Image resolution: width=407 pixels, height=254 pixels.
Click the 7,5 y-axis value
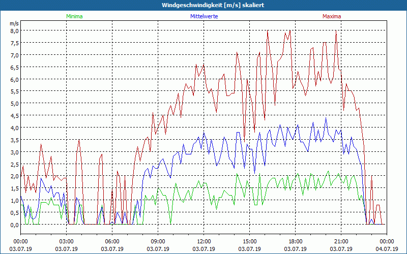coord(14,43)
